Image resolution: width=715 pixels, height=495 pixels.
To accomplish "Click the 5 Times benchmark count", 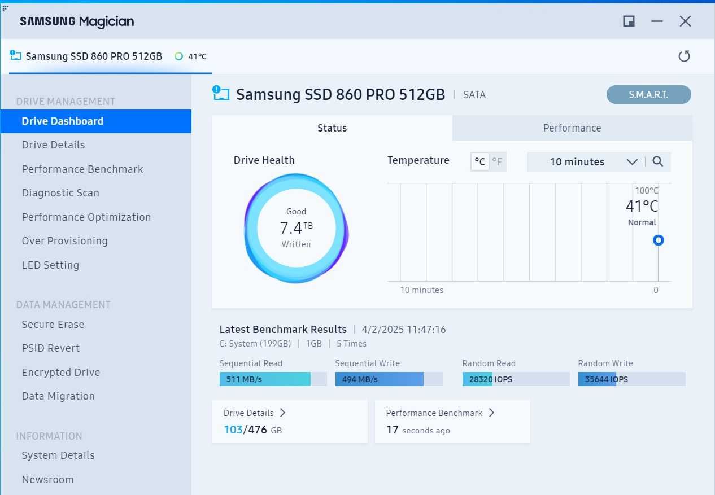I will tap(352, 344).
